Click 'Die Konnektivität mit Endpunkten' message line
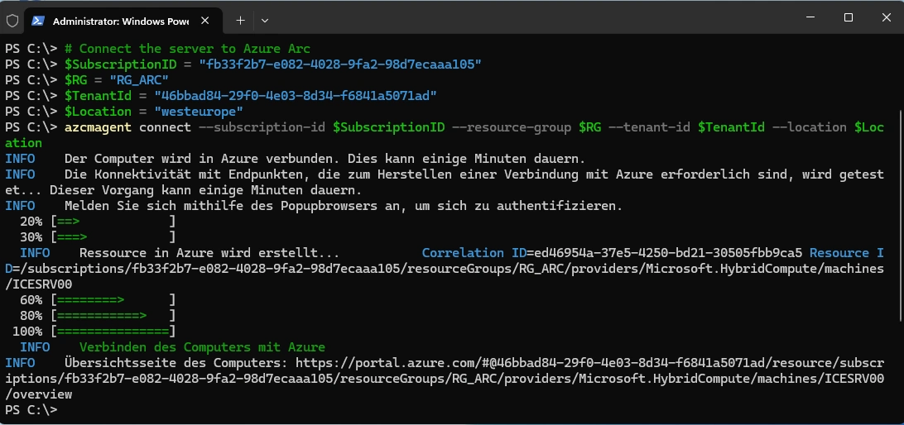This screenshot has width=904, height=425. tap(445, 181)
